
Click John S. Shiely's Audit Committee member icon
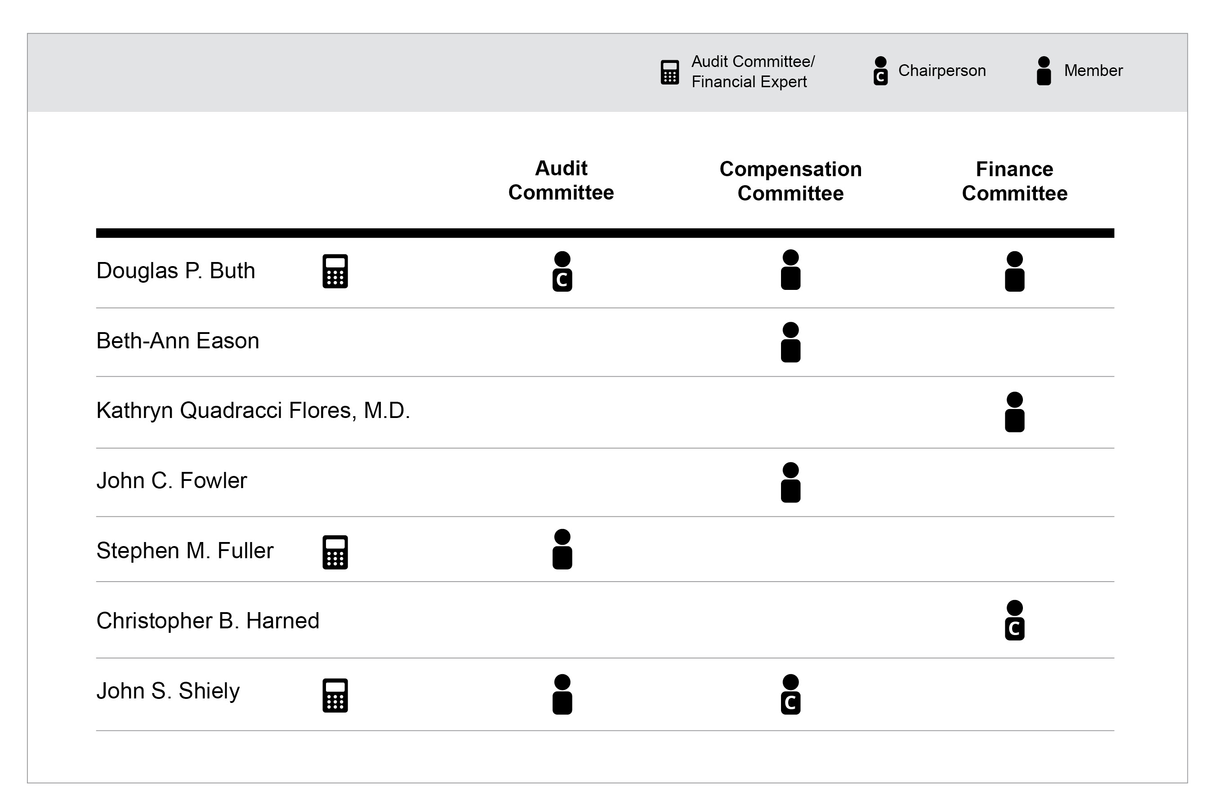(562, 694)
